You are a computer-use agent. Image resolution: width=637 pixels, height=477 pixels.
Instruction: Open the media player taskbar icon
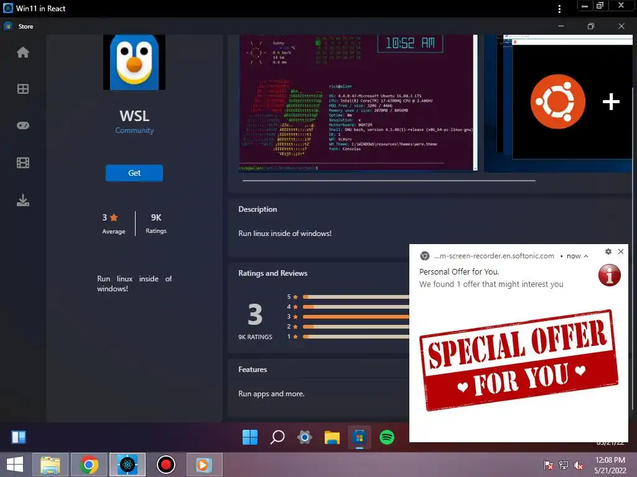204,465
